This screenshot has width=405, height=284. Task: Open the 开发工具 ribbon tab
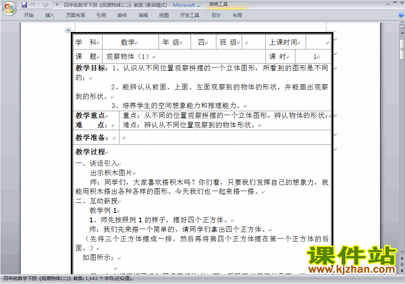(189, 15)
